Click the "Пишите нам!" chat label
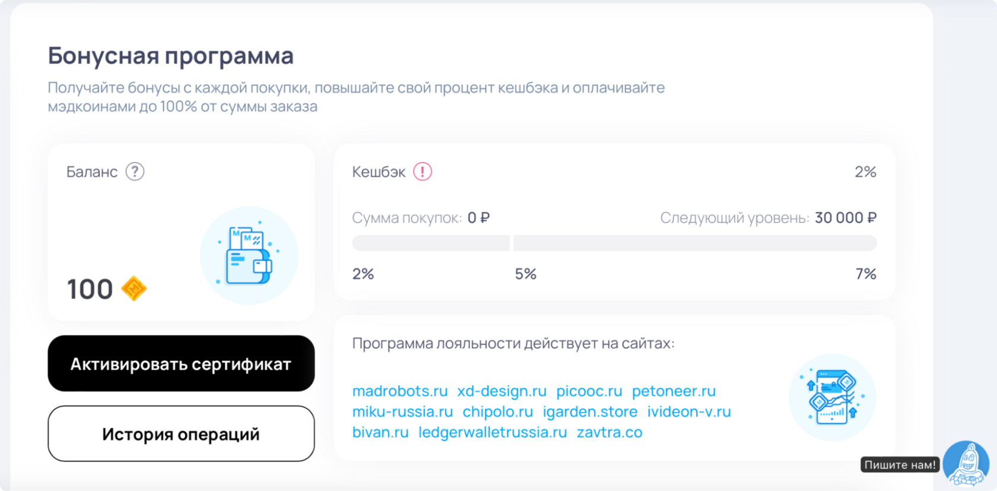 [899, 465]
